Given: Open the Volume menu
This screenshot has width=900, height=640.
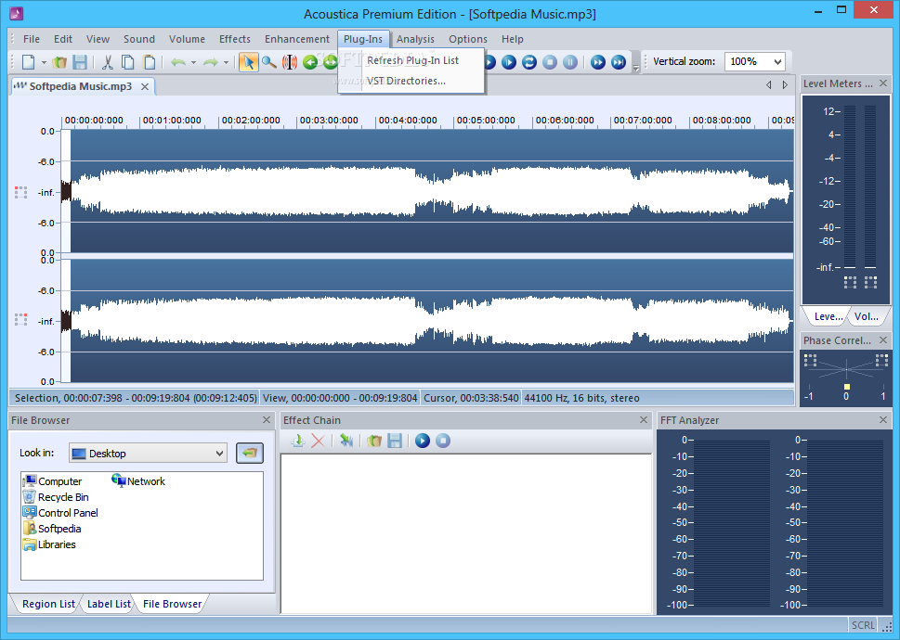Looking at the screenshot, I should (x=187, y=39).
